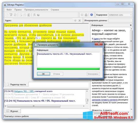The image size is (138, 123).
Task: Open the магазине готового контента link
Action: tap(105, 100)
